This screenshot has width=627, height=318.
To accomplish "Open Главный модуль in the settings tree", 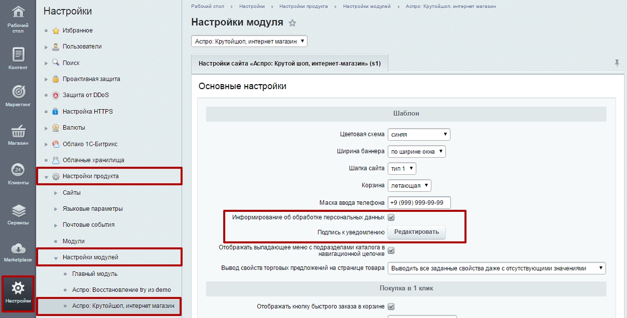I will click(x=95, y=274).
